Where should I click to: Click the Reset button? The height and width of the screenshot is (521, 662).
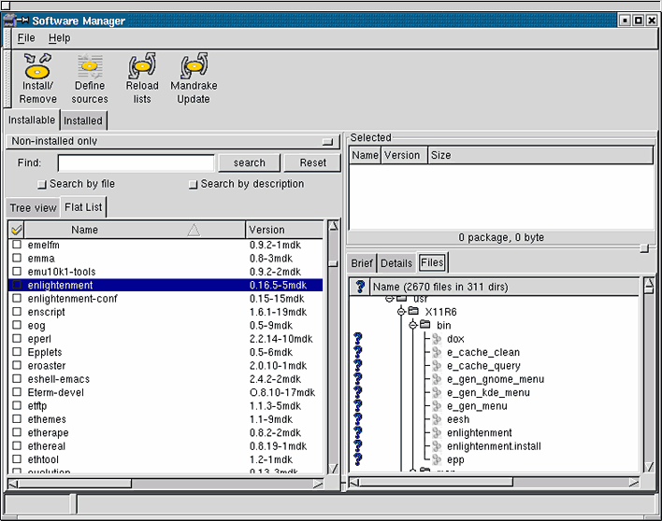tap(313, 162)
